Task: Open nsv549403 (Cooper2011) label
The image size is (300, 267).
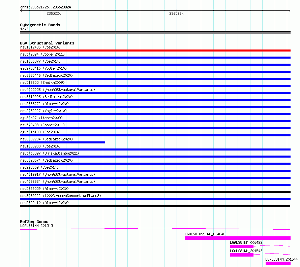Action: (x=42, y=125)
